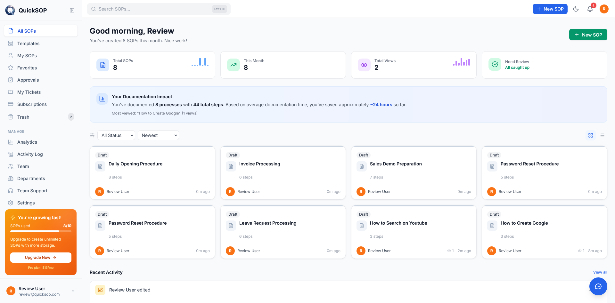
Task: Click document icon on How to Search on Youtube
Action: [362, 226]
